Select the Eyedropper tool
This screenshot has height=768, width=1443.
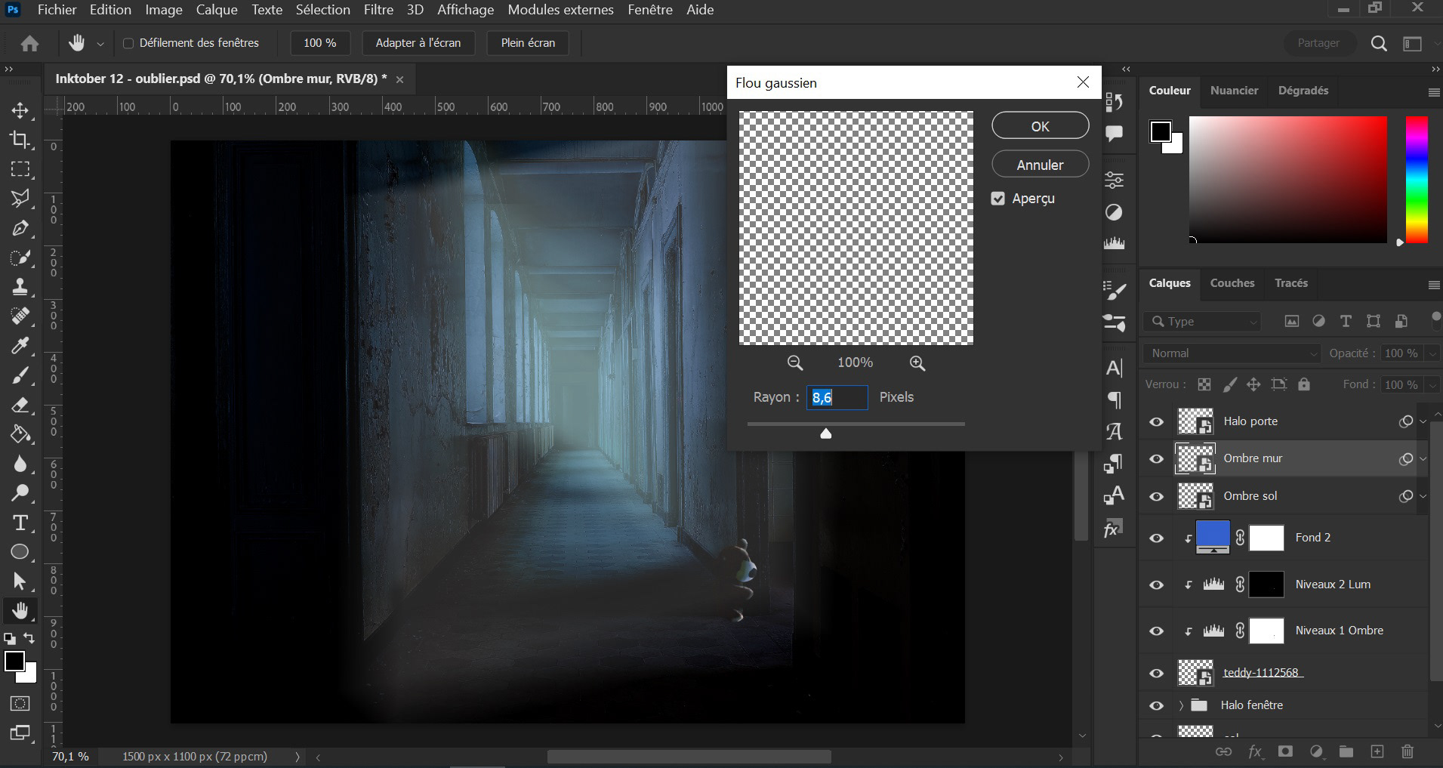tap(20, 346)
